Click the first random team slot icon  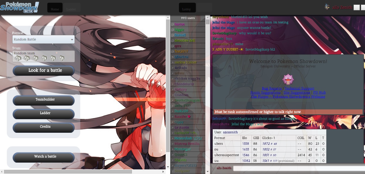point(18,58)
